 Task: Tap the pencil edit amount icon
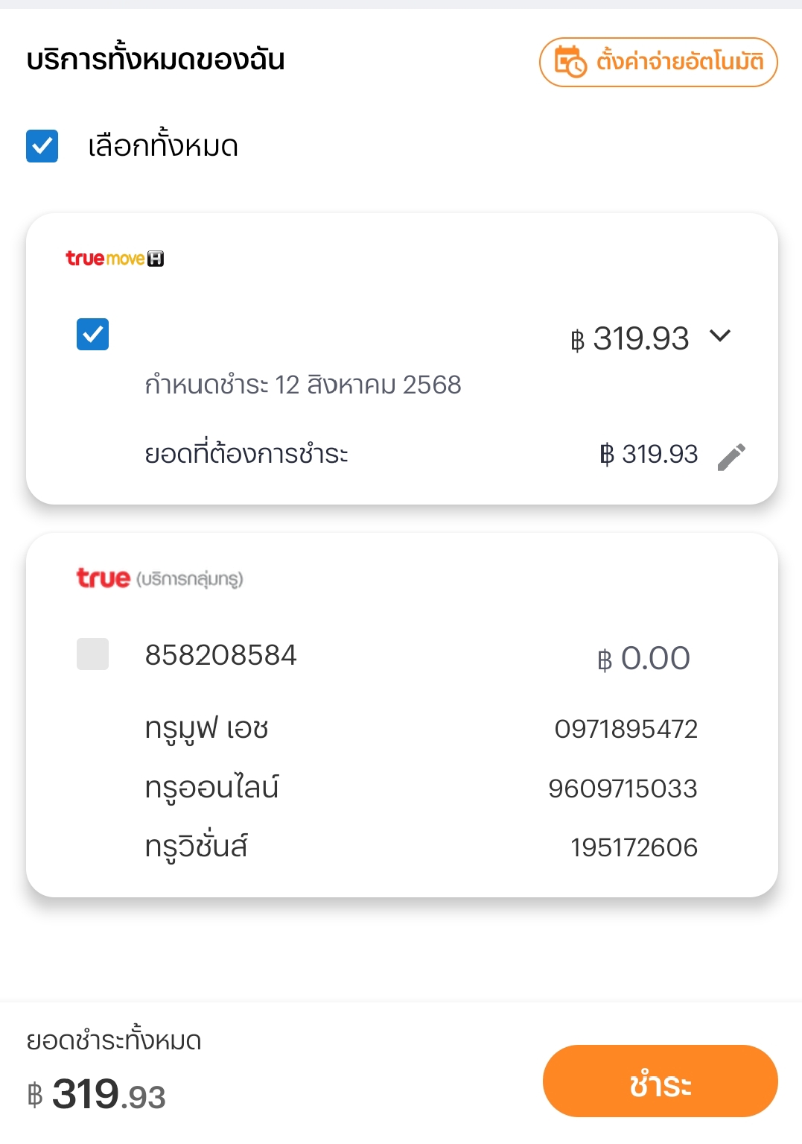click(731, 457)
